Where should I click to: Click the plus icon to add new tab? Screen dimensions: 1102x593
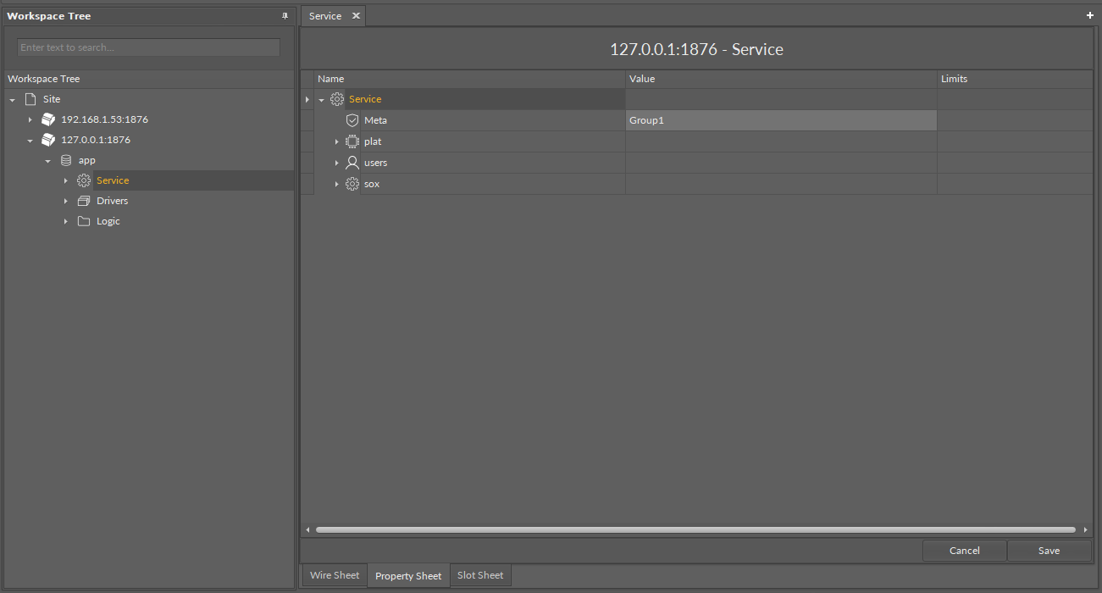pyautogui.click(x=1090, y=15)
